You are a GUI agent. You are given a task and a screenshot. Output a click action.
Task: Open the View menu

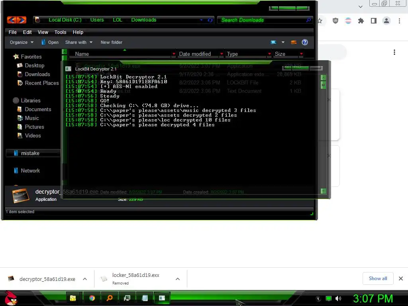coord(43,32)
